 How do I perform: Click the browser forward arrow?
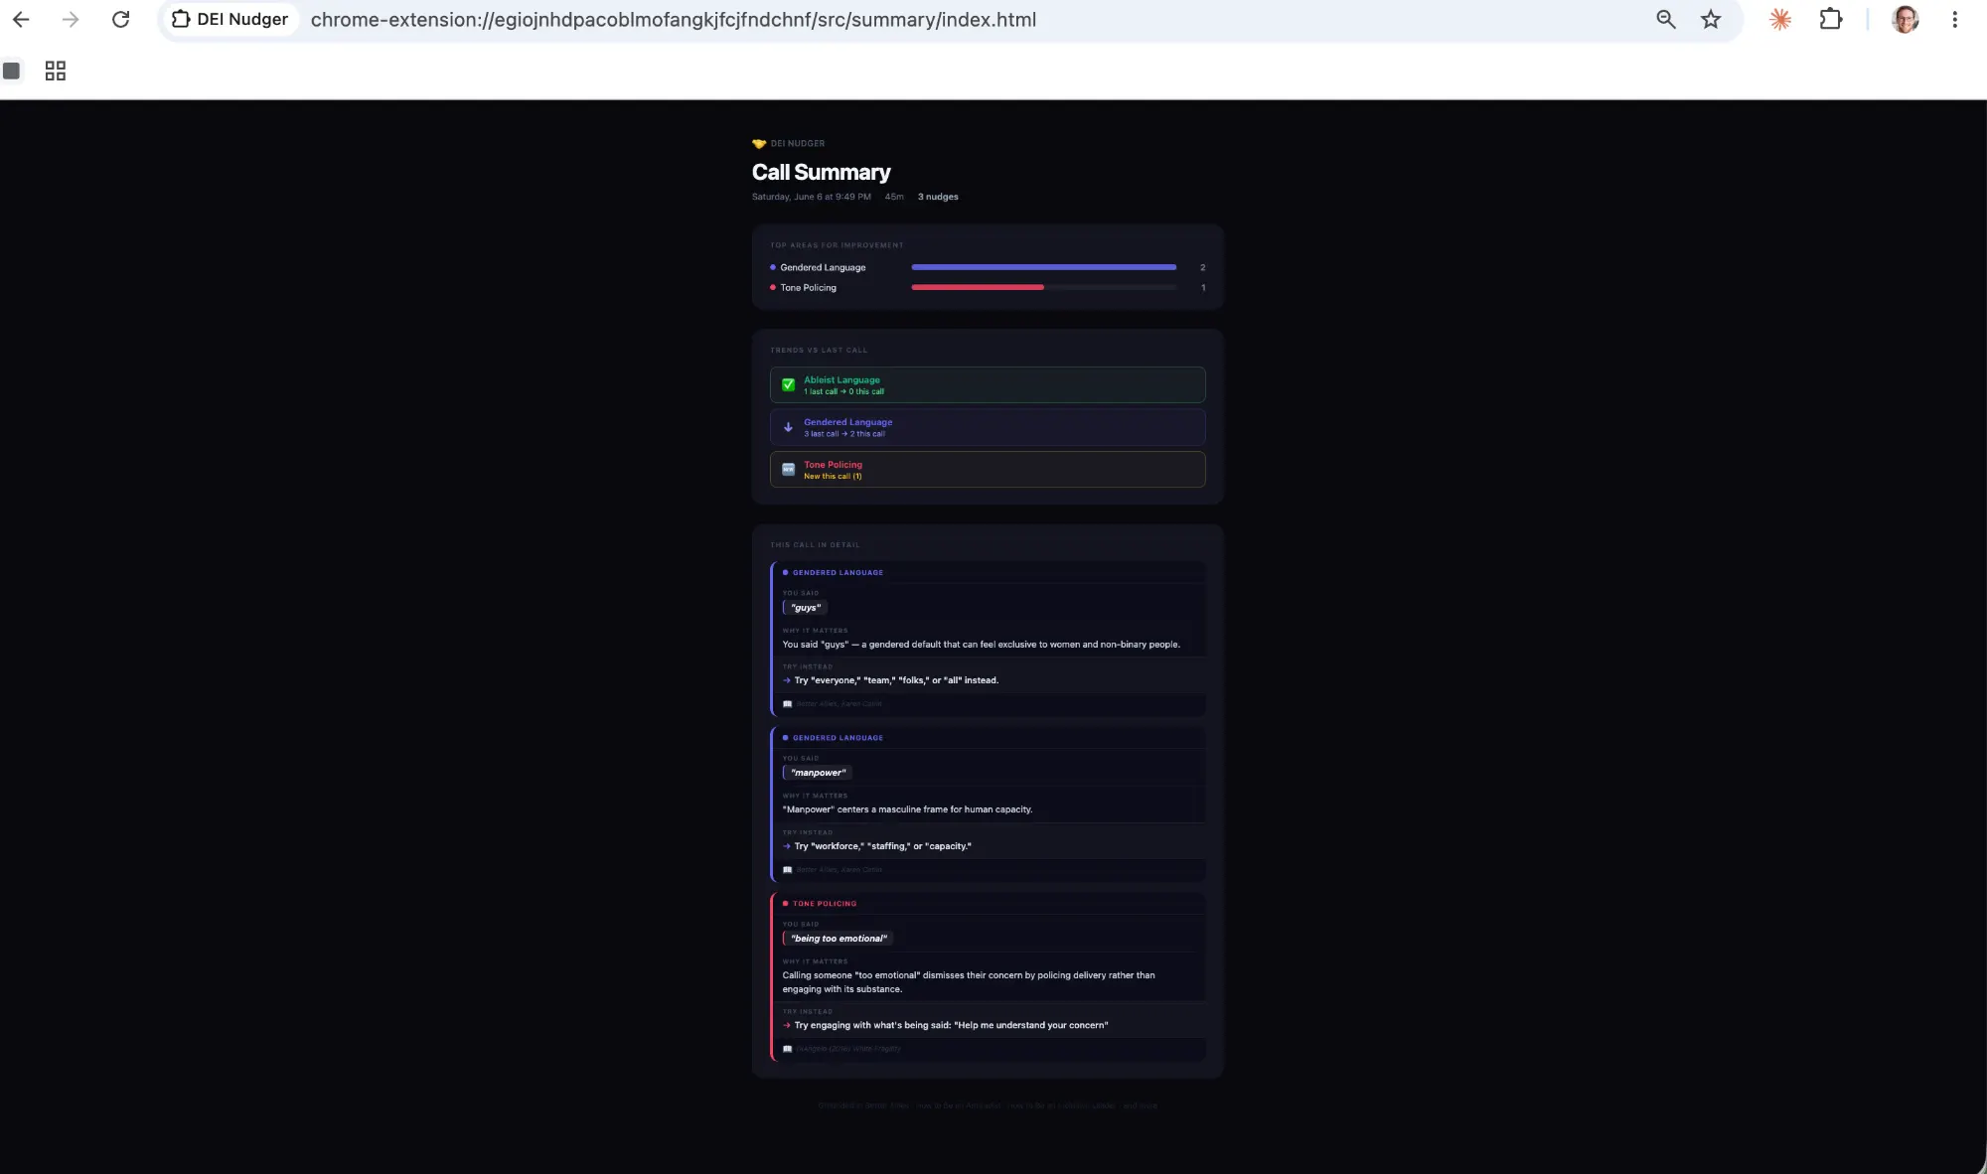(x=71, y=20)
